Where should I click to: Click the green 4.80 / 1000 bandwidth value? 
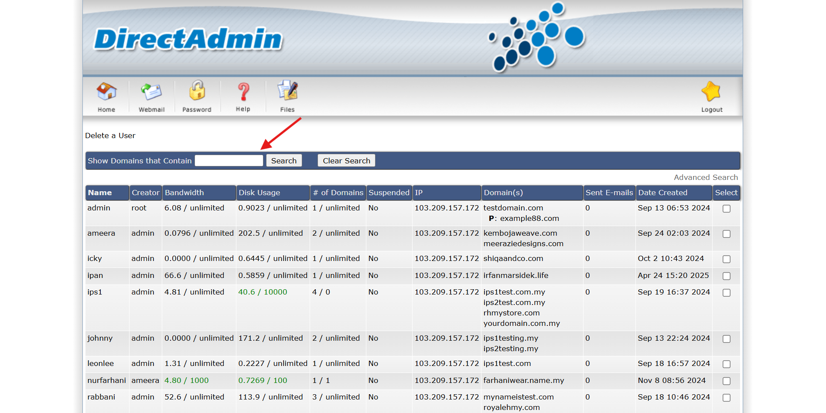pyautogui.click(x=187, y=380)
